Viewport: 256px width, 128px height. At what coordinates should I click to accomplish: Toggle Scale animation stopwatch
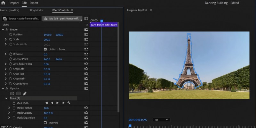coord(11,39)
